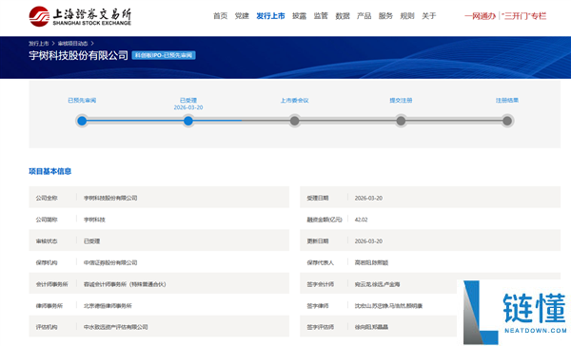Click the 更新日期 value 2026-03-20
This screenshot has height=346, width=571.
pos(368,240)
